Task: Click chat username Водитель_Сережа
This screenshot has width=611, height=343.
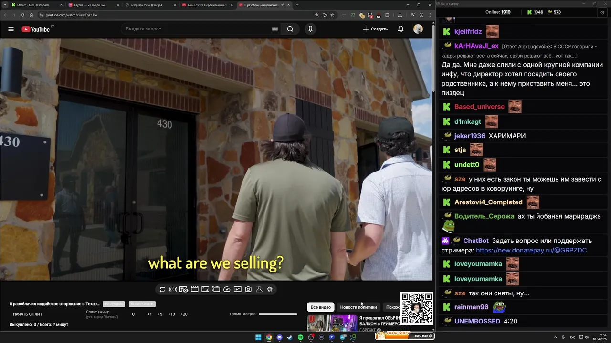Action: tap(485, 216)
